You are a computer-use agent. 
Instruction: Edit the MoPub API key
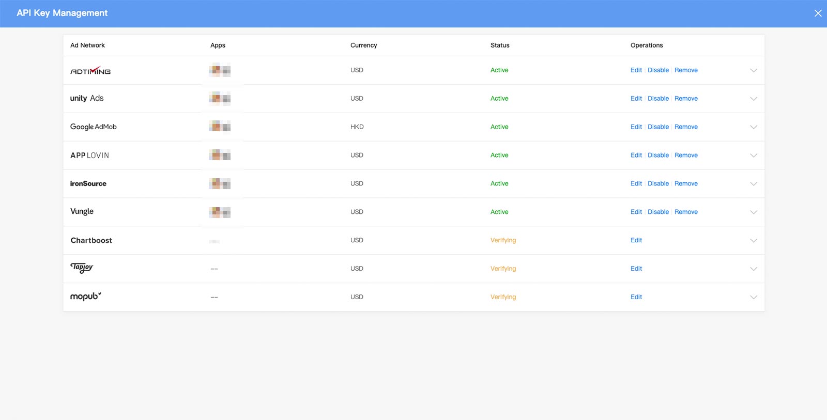point(636,298)
